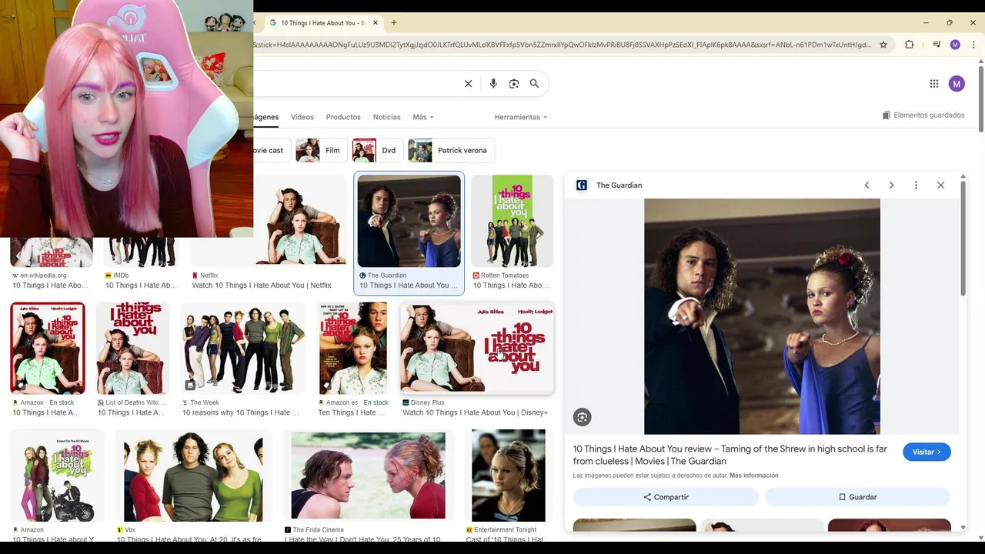Open Elementos guardados saved items

(923, 115)
